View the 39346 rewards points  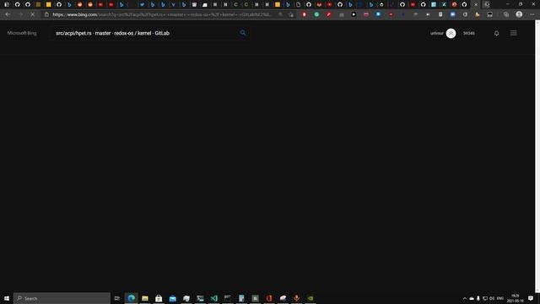click(x=469, y=33)
